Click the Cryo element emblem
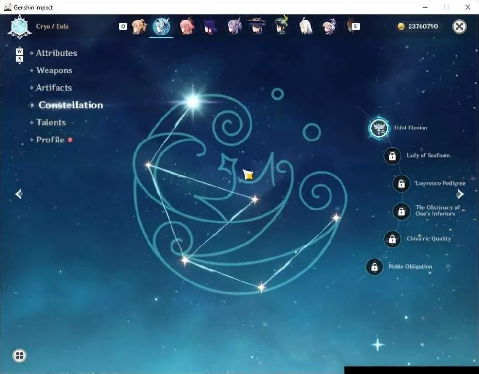479x374 pixels. [19, 26]
